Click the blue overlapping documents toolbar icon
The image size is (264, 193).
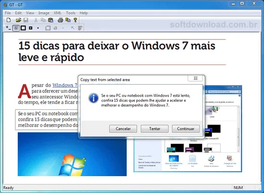click(x=68, y=20)
